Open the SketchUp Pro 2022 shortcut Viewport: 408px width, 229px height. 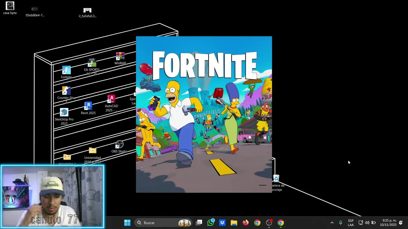[x=64, y=117]
